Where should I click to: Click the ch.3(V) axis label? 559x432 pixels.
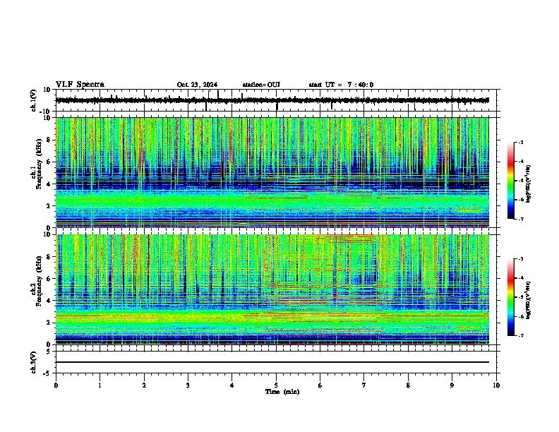[x=34, y=362]
